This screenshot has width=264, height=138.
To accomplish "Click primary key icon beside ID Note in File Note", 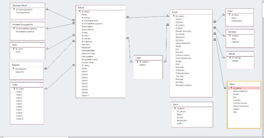I will pos(230,36).
